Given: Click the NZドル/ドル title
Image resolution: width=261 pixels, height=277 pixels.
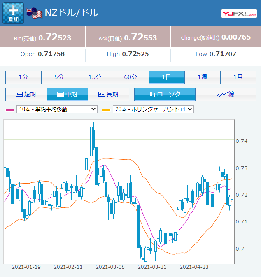Looking at the screenshot, I should click(72, 13).
